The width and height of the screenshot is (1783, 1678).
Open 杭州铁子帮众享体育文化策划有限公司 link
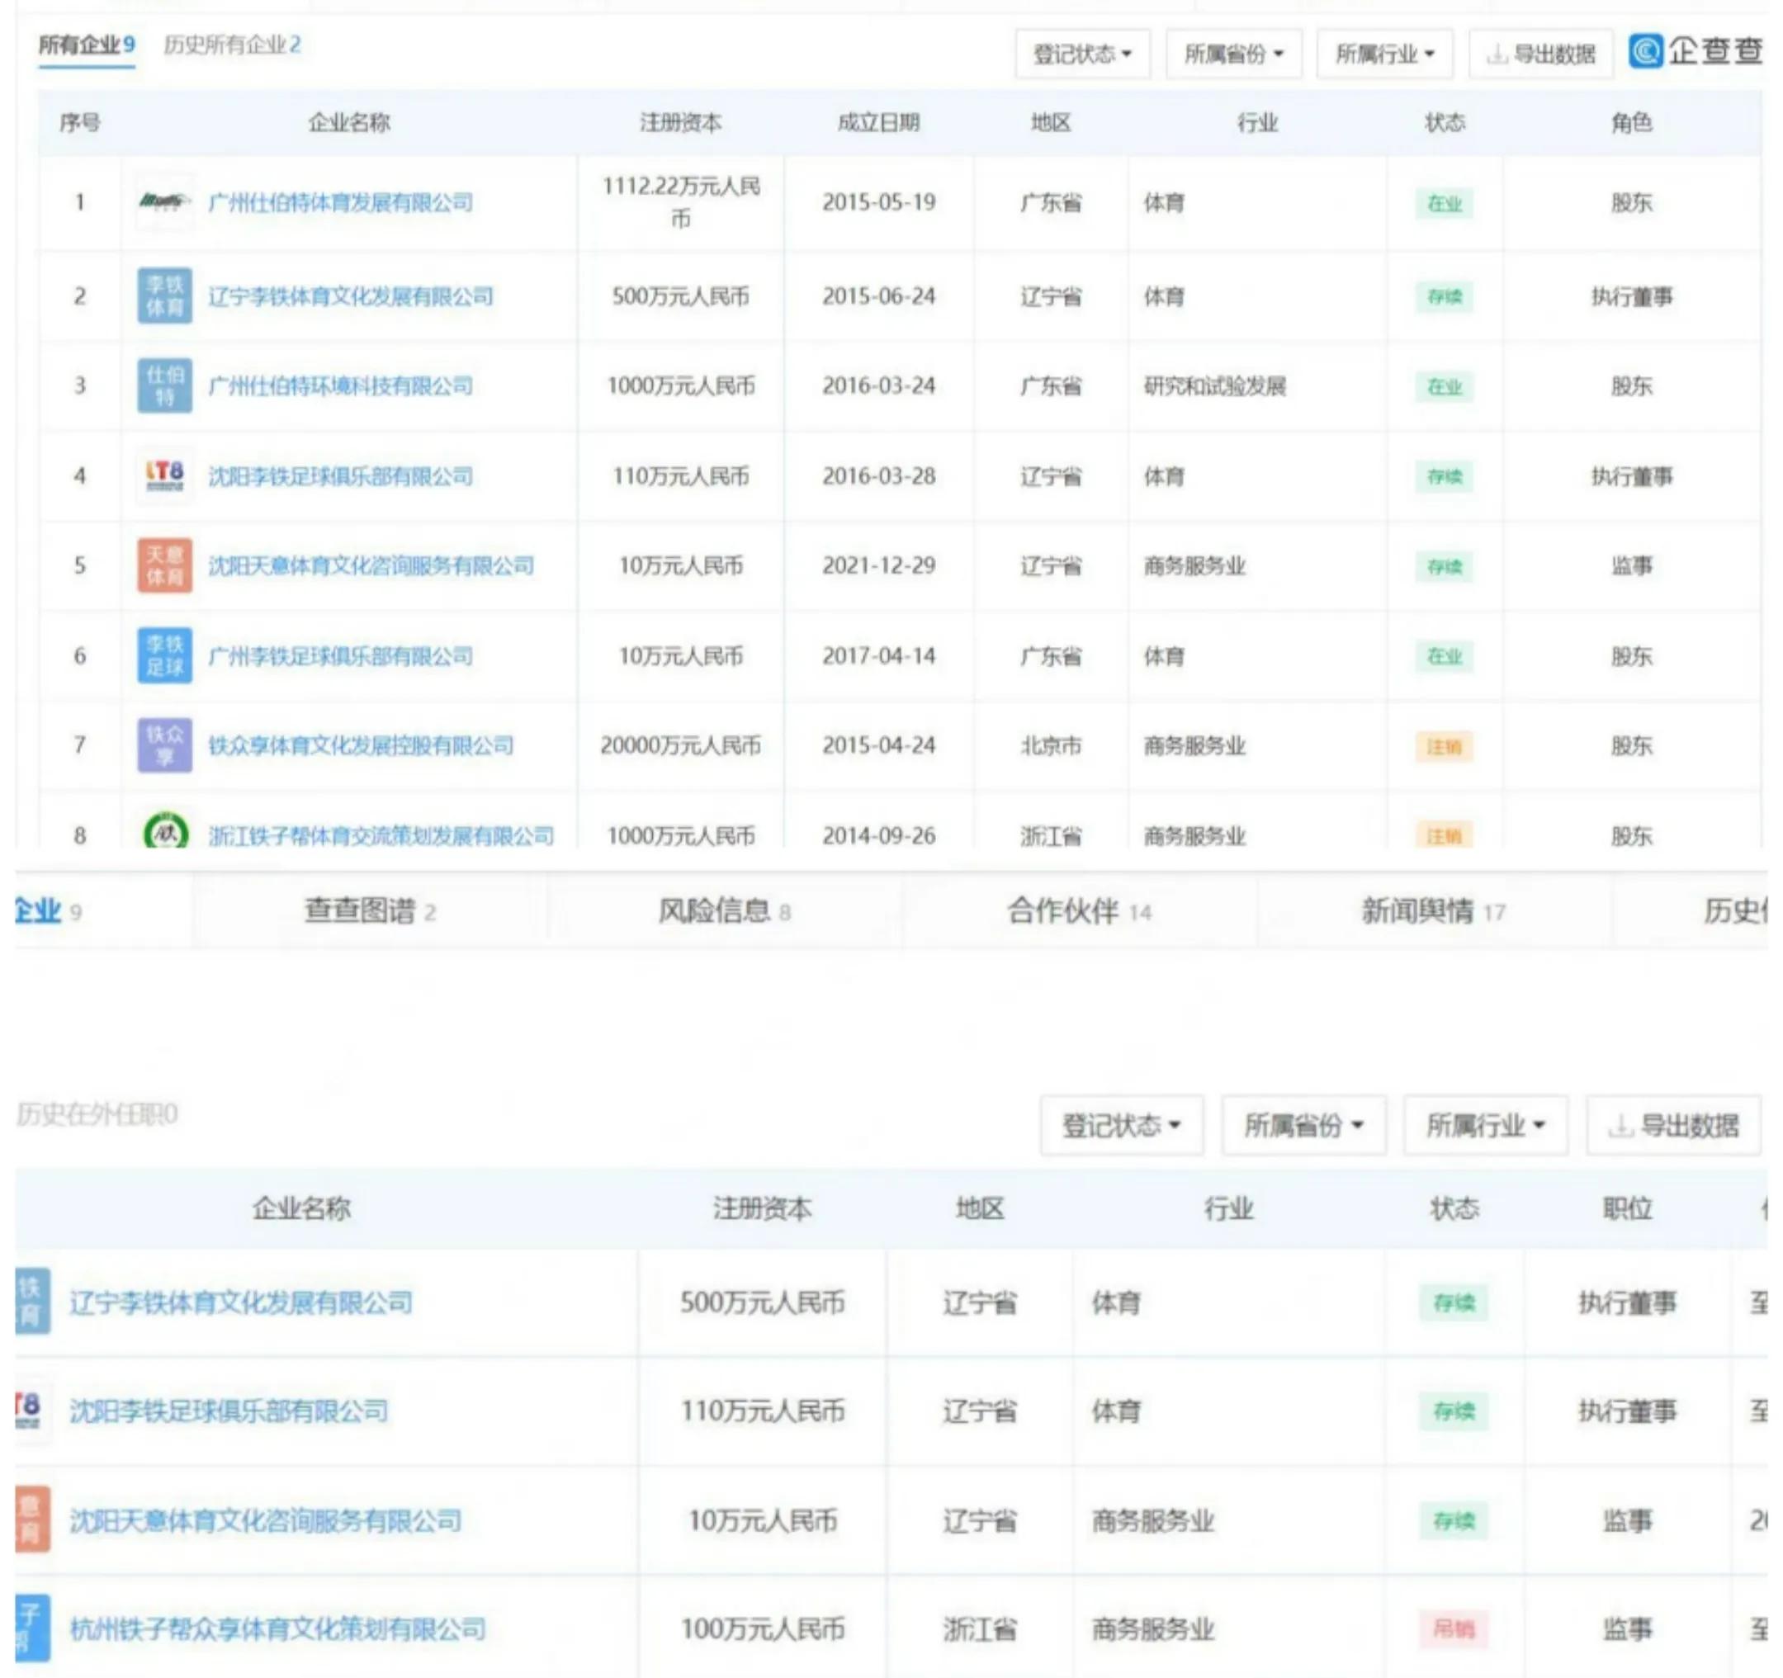click(x=277, y=1628)
